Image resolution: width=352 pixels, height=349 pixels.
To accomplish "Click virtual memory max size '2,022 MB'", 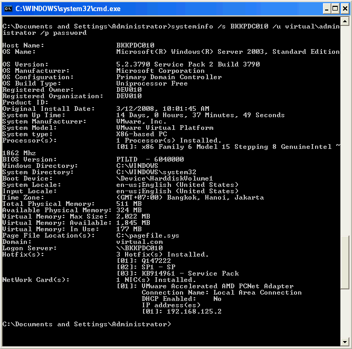I will 133,216.
